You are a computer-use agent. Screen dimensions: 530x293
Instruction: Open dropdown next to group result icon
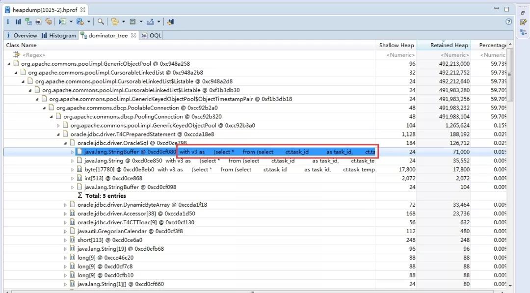click(x=123, y=22)
